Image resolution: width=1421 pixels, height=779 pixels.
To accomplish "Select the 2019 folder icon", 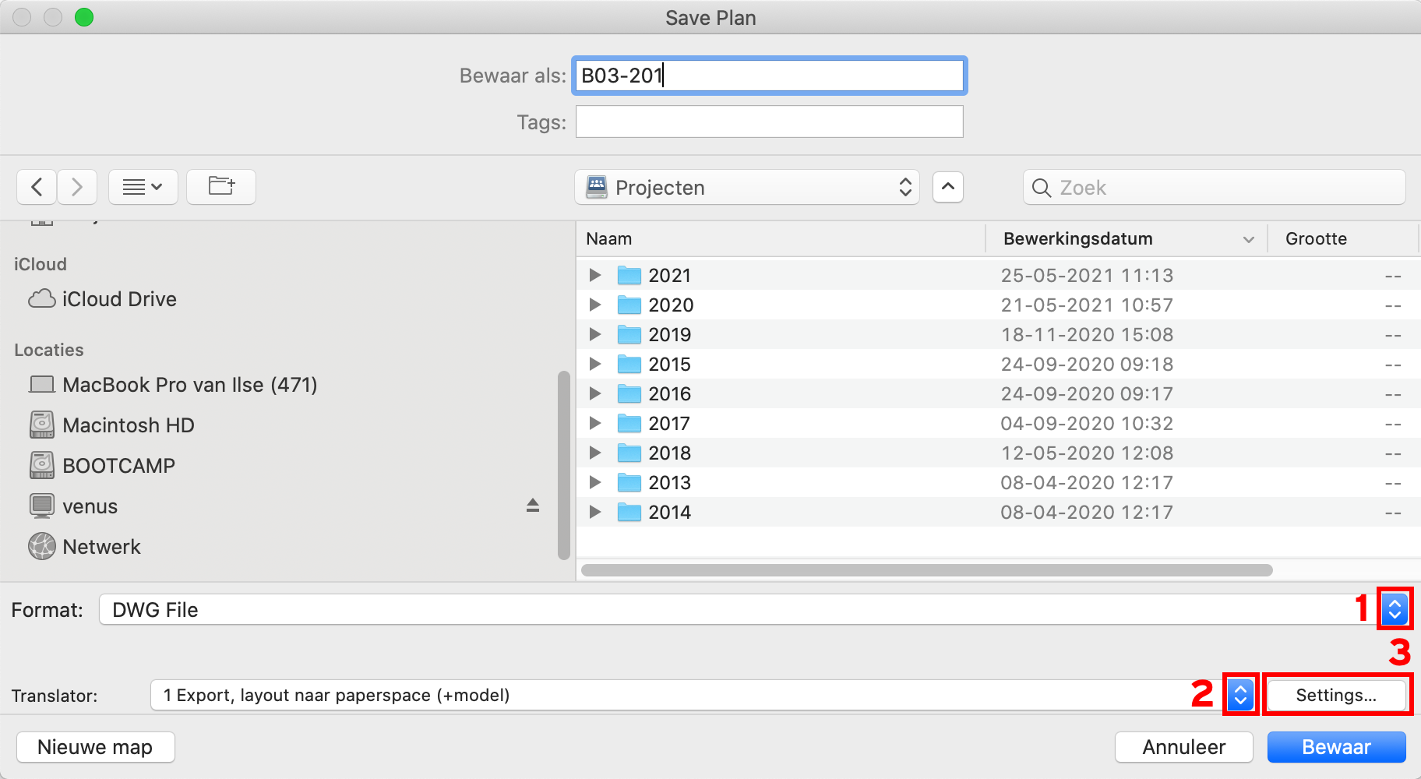I will click(x=629, y=334).
